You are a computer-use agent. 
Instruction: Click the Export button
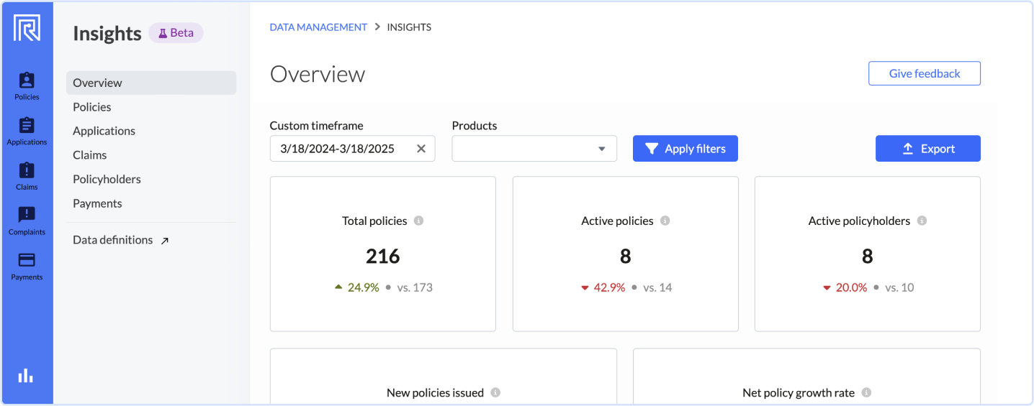pos(928,149)
